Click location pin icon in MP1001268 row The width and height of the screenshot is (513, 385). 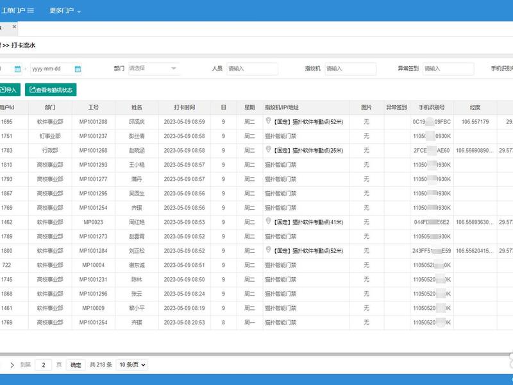pos(268,150)
